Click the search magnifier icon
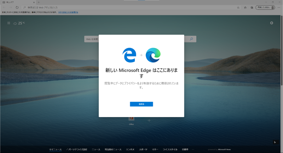The width and height of the screenshot is (283, 153). (191, 39)
